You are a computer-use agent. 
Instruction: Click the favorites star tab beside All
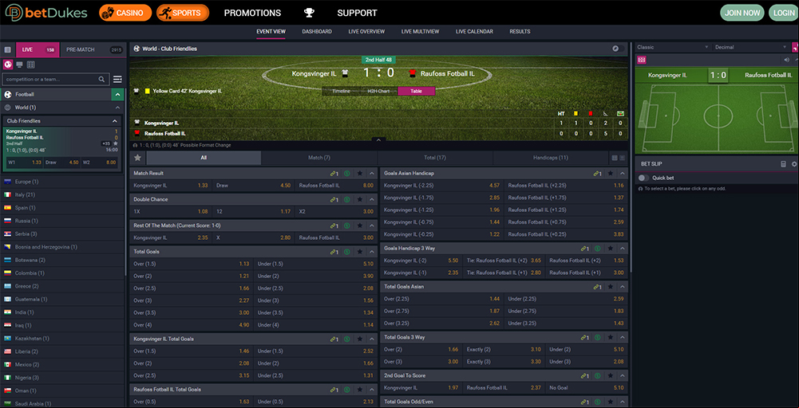pos(137,158)
